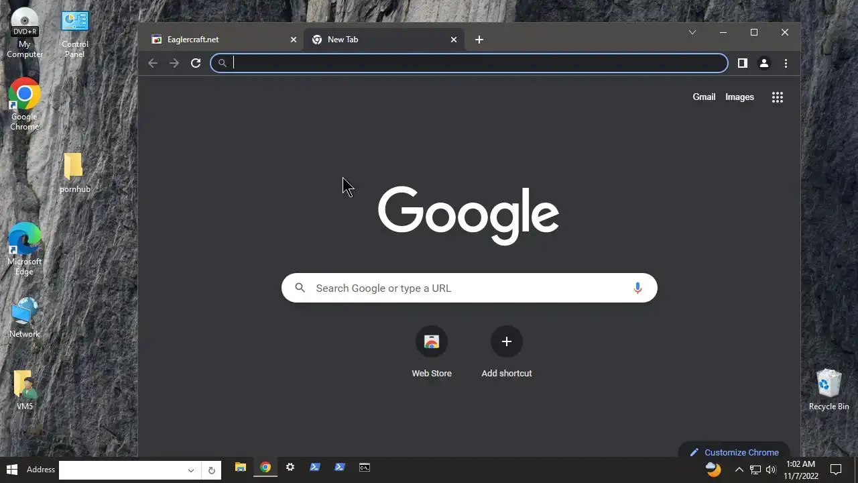
Task: Open Chrome's three-dot menu
Action: (x=786, y=63)
